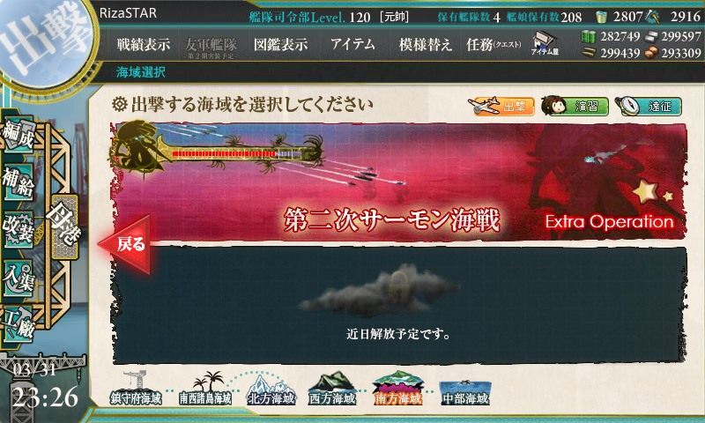Click the red 戻る back arrow

tap(124, 244)
